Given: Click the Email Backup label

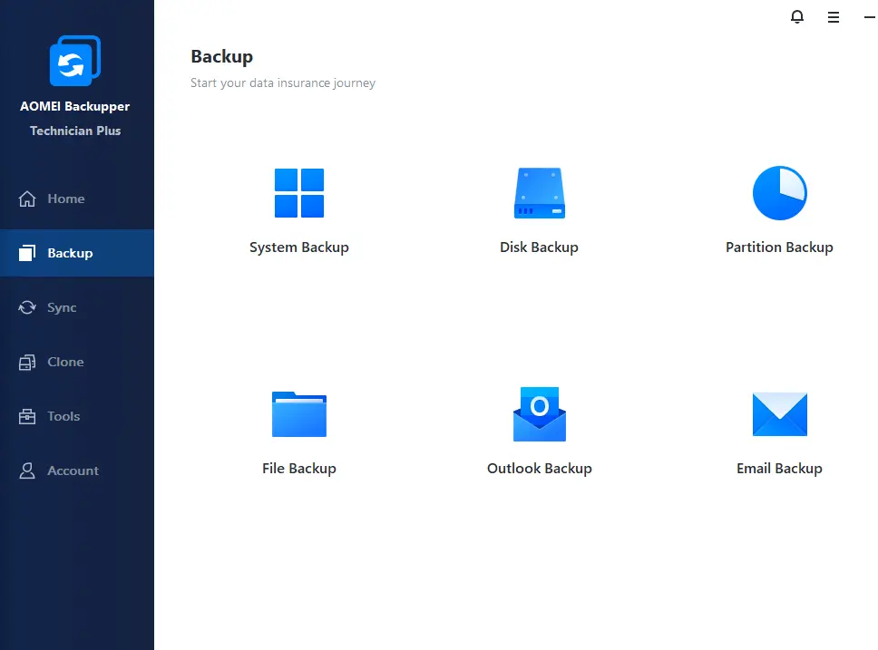Looking at the screenshot, I should [779, 469].
